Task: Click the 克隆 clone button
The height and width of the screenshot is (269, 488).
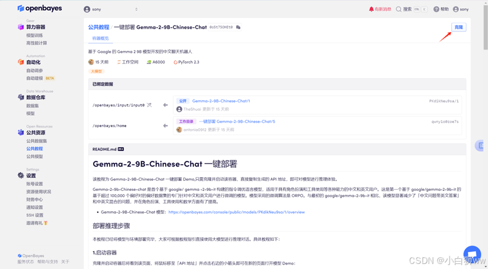Action: pyautogui.click(x=459, y=28)
